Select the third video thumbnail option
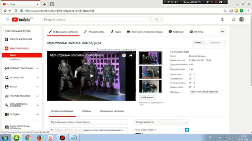This screenshot has width=252, height=141. pyautogui.click(x=150, y=86)
